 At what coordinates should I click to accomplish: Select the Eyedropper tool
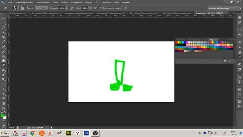(3, 41)
